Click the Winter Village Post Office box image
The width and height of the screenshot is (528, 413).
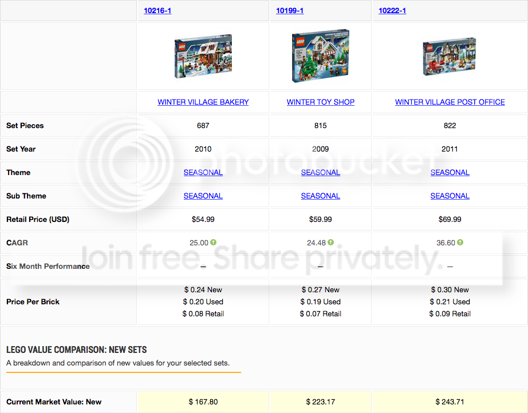[x=450, y=57]
